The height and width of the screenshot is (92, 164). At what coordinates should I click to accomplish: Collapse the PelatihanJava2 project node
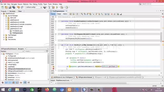(x=2, y=14)
